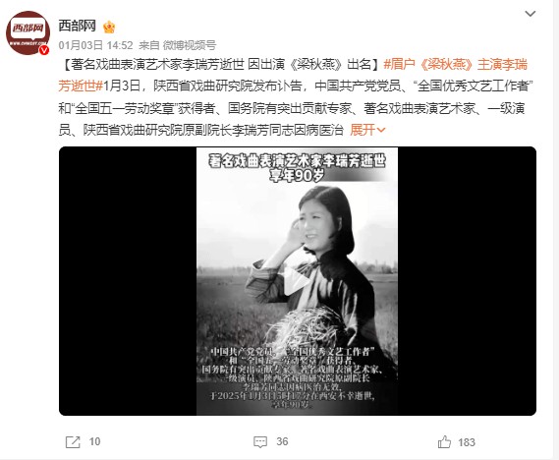The height and width of the screenshot is (460, 559).
Task: Click the video title caption overlay
Action: [297, 168]
